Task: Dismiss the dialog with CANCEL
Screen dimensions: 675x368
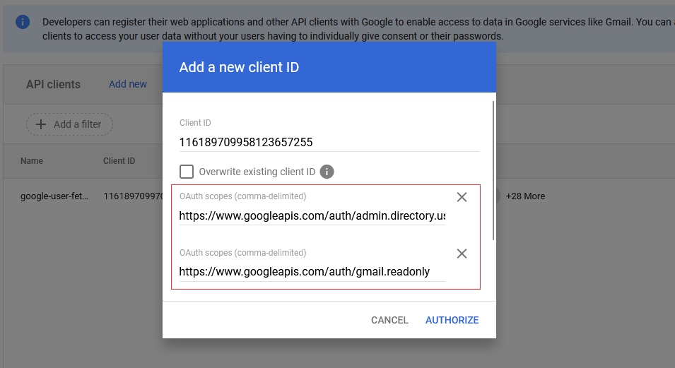Action: pos(389,320)
